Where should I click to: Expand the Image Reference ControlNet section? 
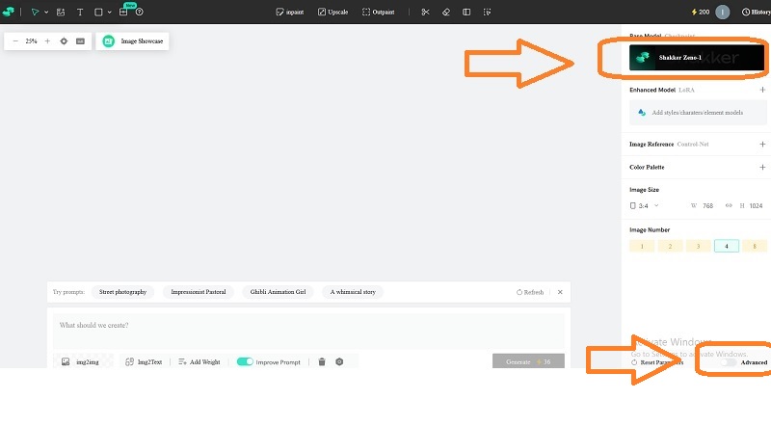(762, 144)
